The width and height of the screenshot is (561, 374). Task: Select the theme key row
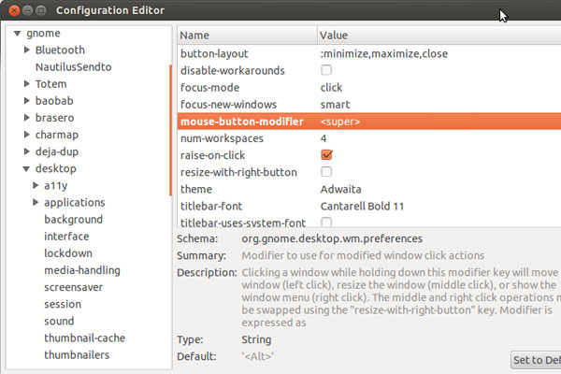tap(369, 189)
